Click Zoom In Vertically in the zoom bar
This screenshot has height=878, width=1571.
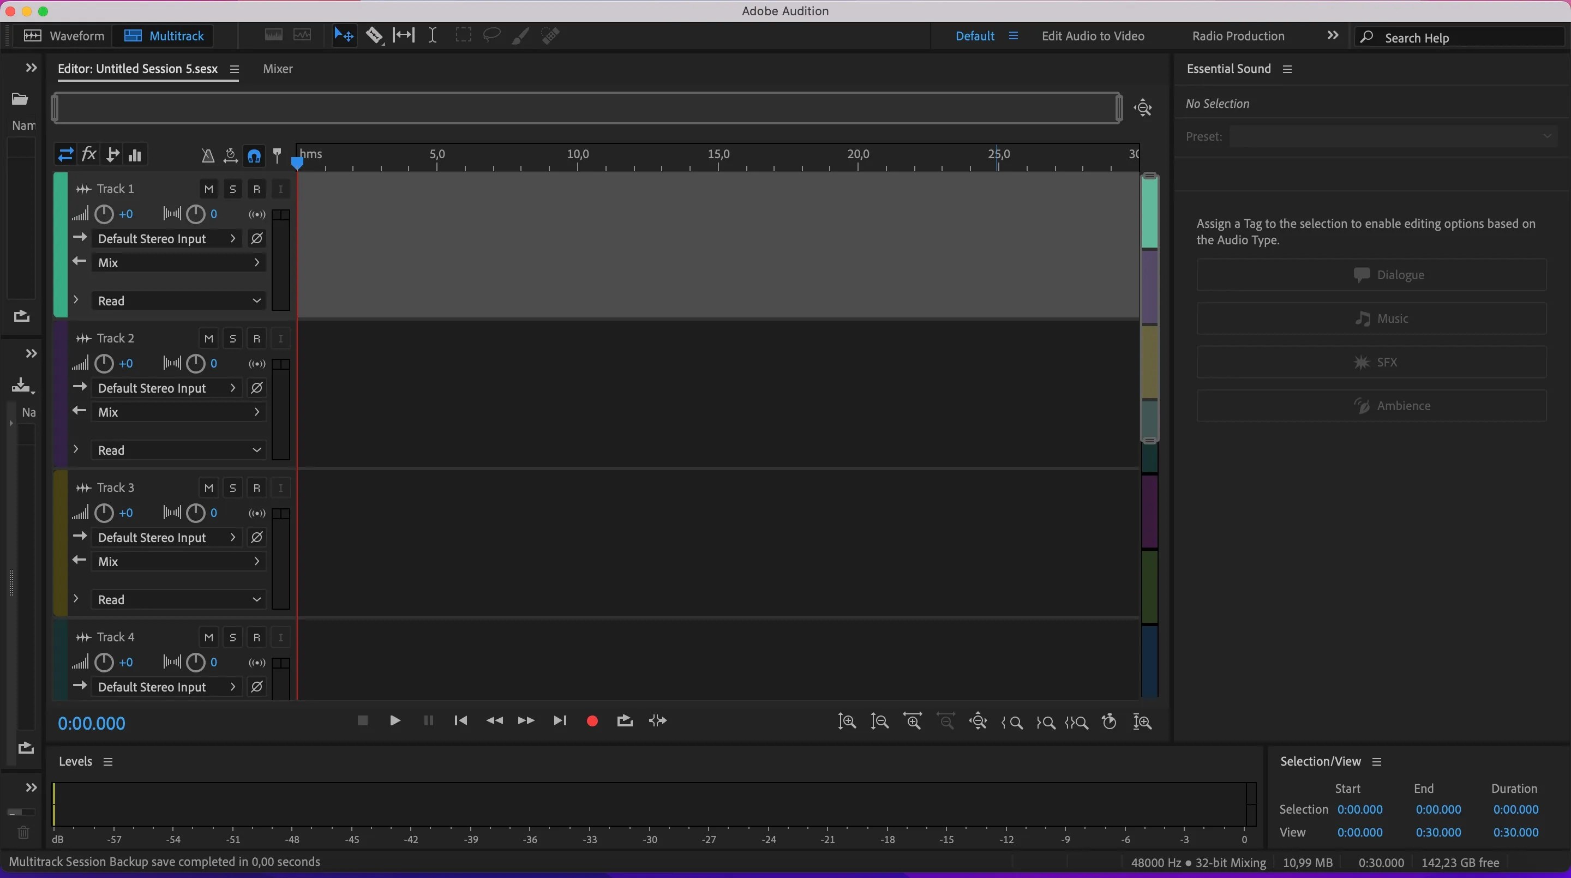coord(848,722)
